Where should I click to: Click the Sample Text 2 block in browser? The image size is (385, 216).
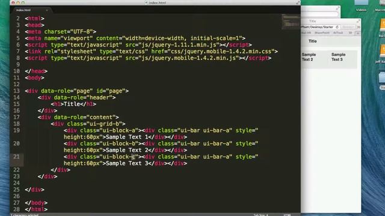tap(315, 59)
